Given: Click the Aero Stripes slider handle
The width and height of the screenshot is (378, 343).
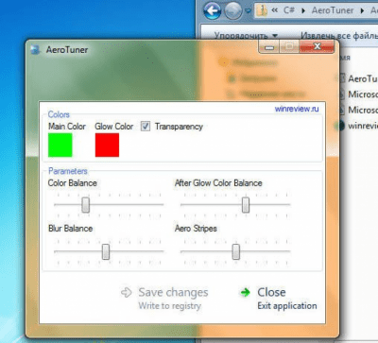Looking at the screenshot, I should point(235,251).
